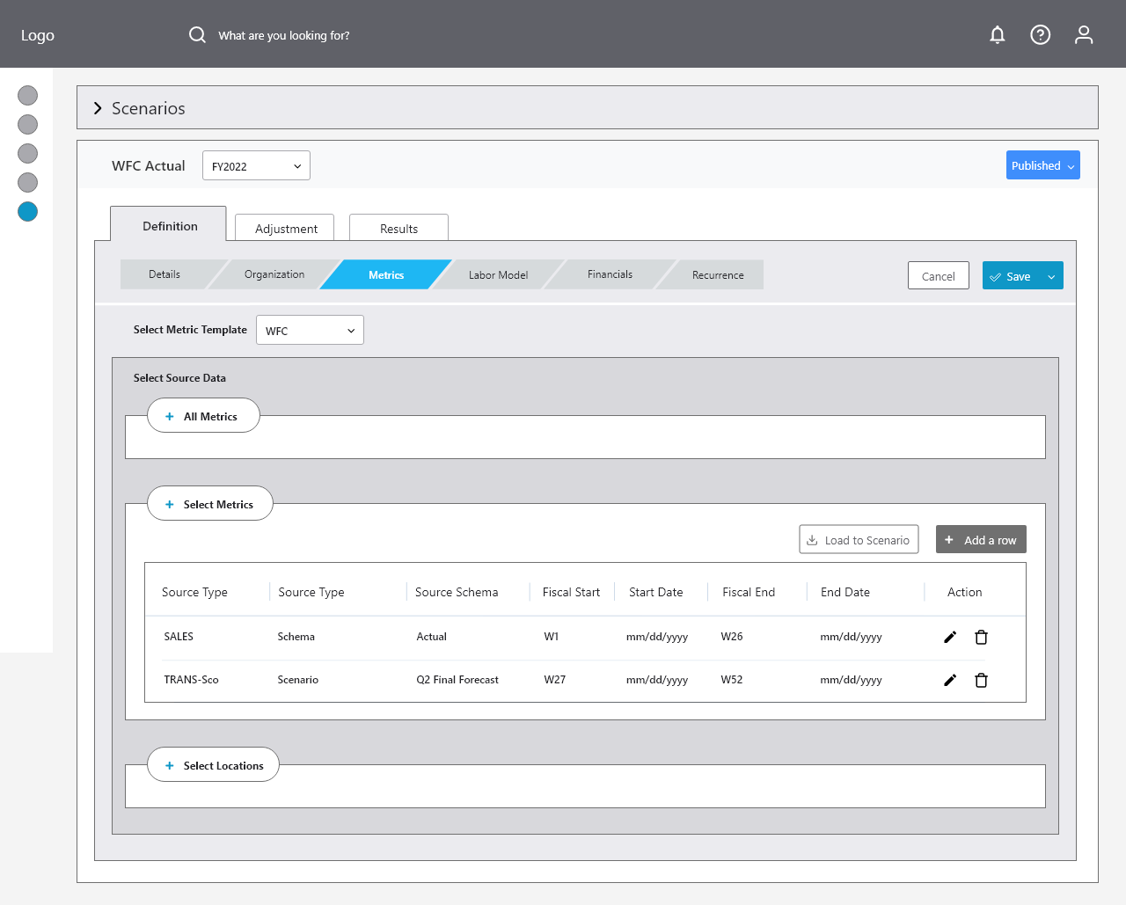Click the SALES cell
Image resolution: width=1126 pixels, height=905 pixels.
pyautogui.click(x=179, y=637)
